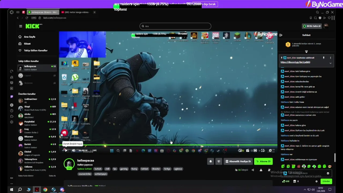Open emoji picker in chat input
The width and height of the screenshot is (343, 193).
pyautogui.click(x=328, y=173)
